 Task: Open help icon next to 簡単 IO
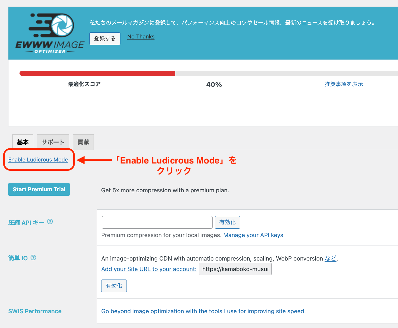tap(33, 257)
